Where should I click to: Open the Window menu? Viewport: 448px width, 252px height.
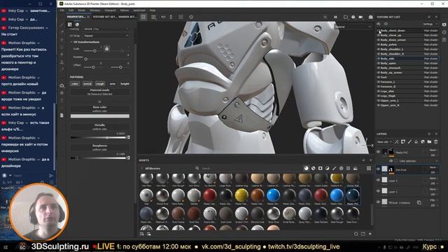click(95, 10)
